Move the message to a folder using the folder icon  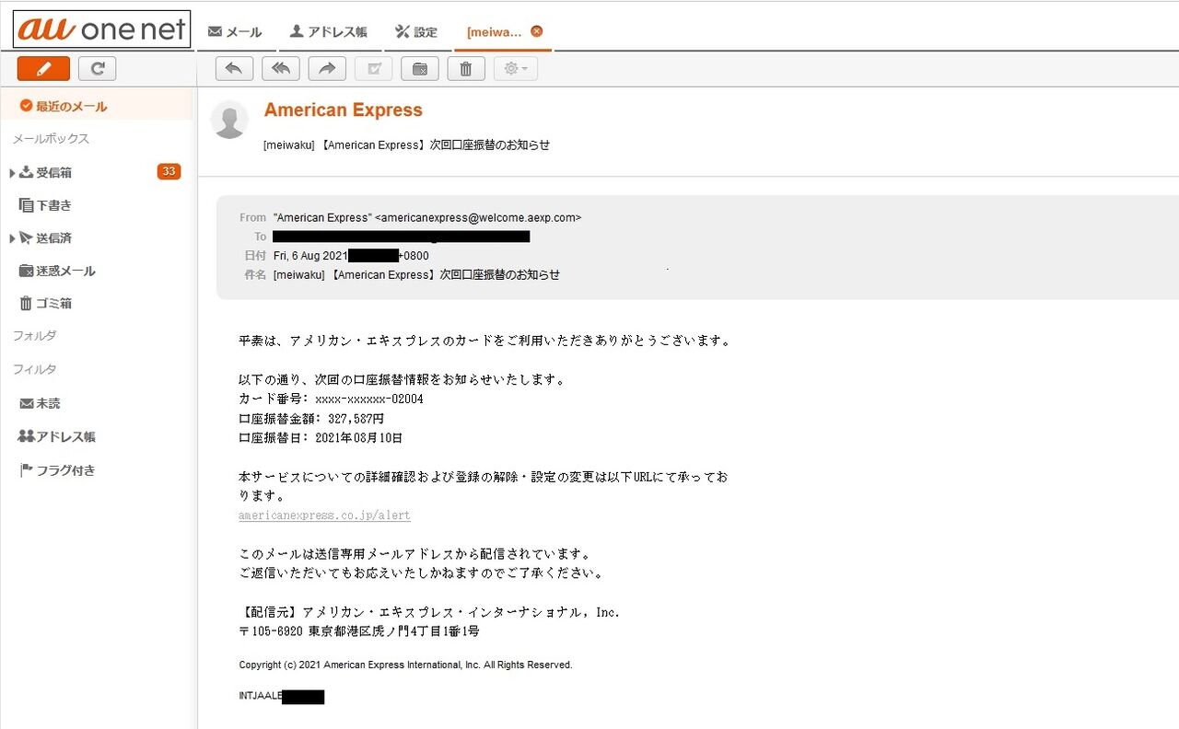[420, 68]
